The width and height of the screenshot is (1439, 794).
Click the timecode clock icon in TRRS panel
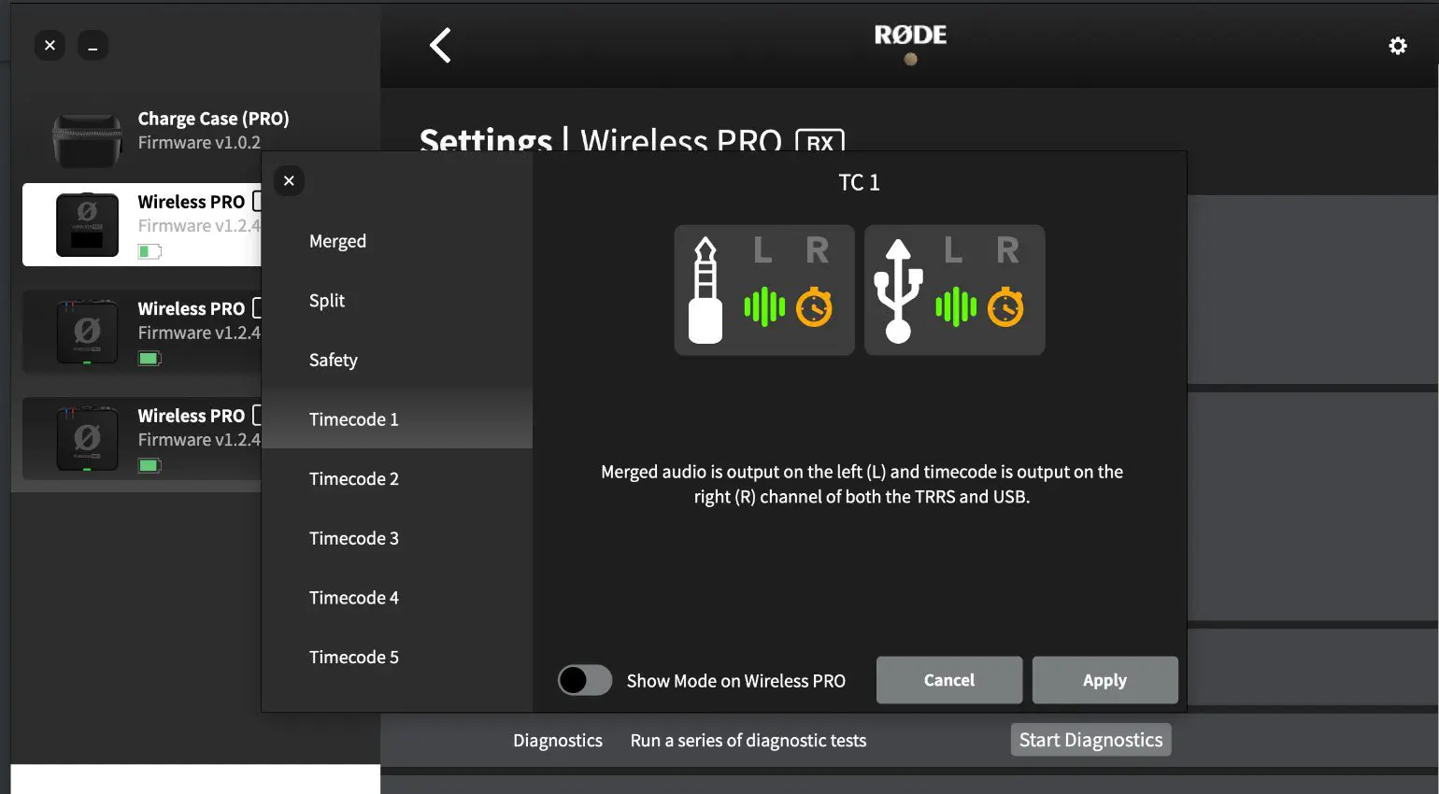click(814, 306)
